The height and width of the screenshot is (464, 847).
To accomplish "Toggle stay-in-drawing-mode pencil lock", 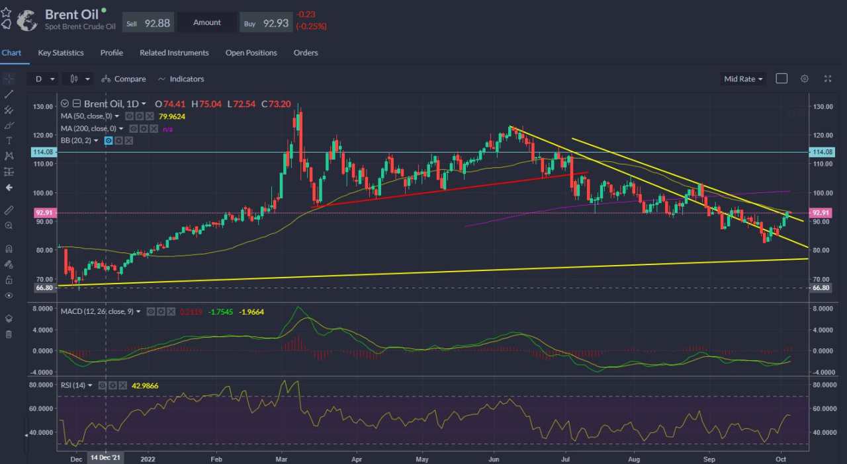I will click(x=9, y=264).
